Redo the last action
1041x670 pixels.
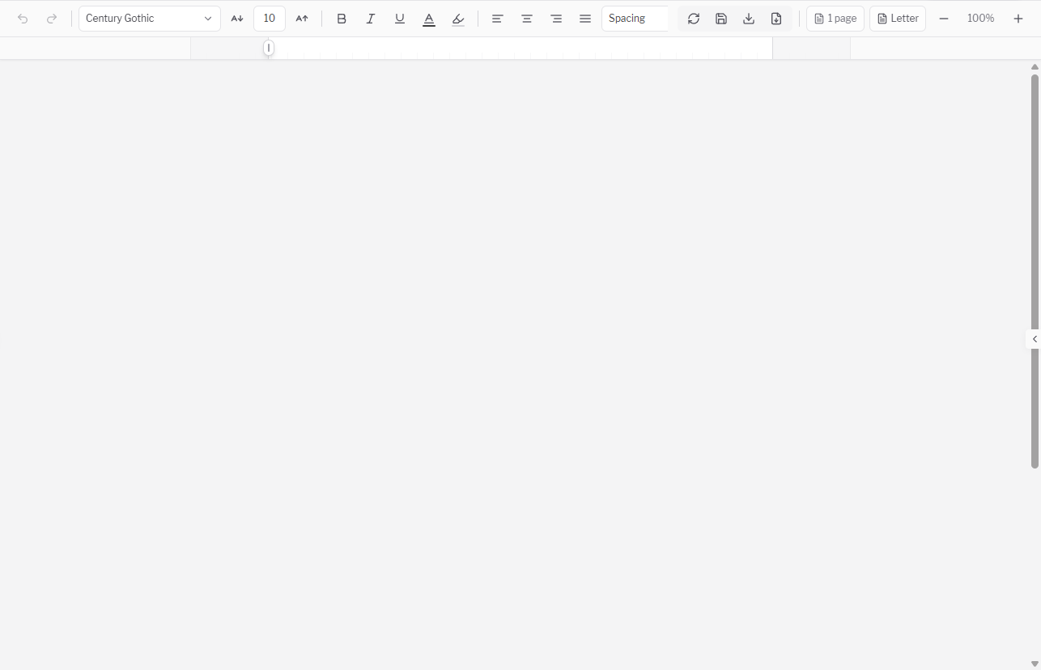[x=52, y=19]
